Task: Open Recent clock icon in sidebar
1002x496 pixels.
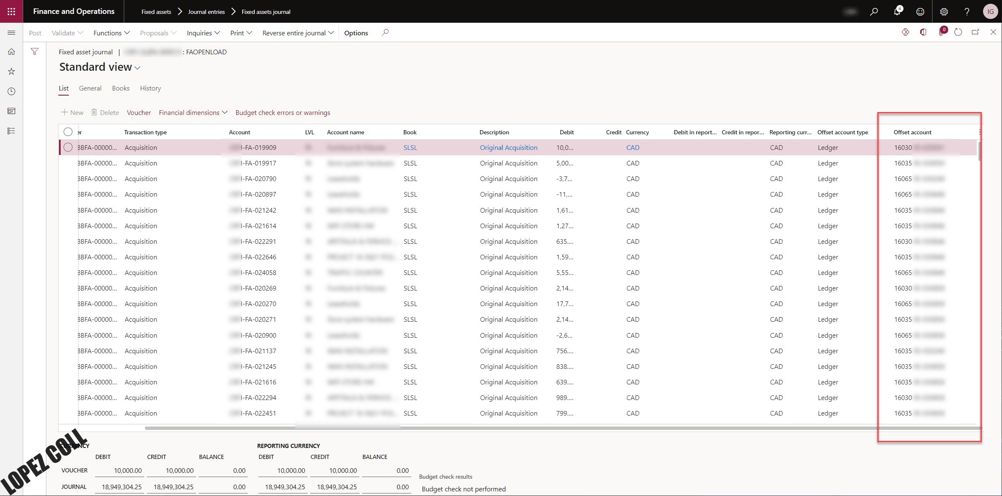Action: coord(11,91)
